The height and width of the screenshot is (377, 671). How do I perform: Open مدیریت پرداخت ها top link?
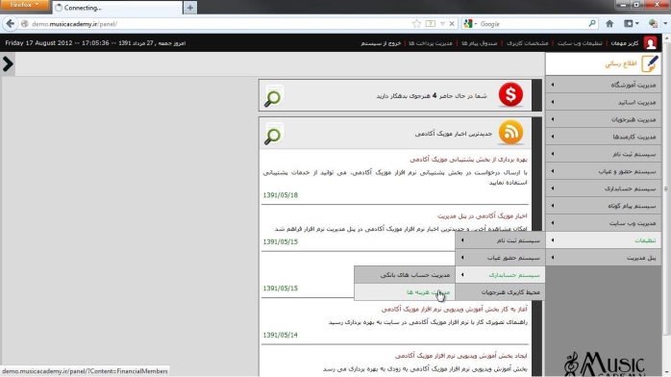tap(431, 43)
